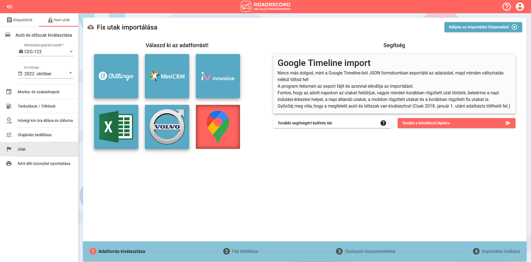Click Autó és időszak kiválasztása heading
The width and height of the screenshot is (531, 262).
[44, 35]
